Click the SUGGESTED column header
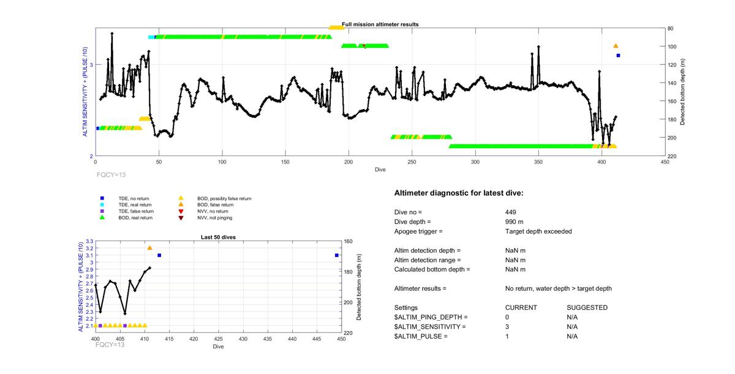This screenshot has height=374, width=735. coord(587,307)
